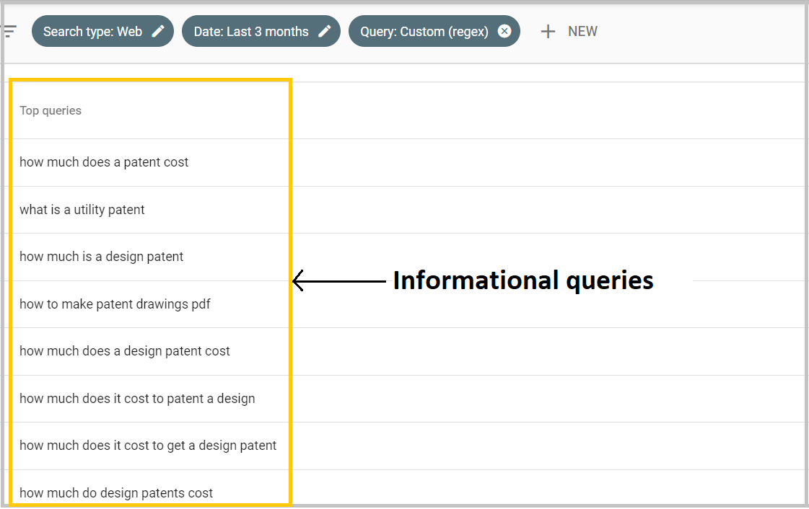
Task: Remove the Query: Custom (regex) filter
Action: coord(504,32)
